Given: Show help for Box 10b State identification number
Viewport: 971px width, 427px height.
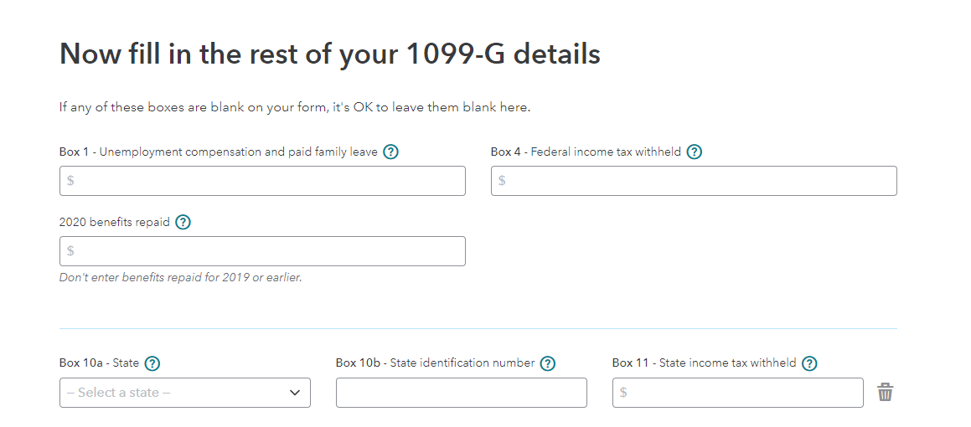Looking at the screenshot, I should 547,363.
